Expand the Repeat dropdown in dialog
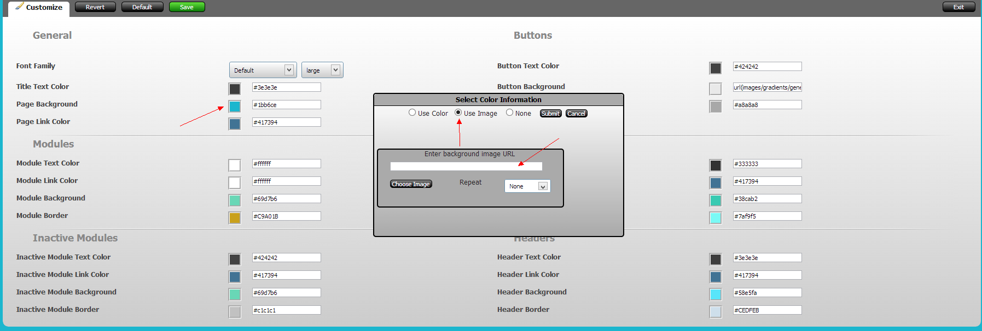 [527, 186]
